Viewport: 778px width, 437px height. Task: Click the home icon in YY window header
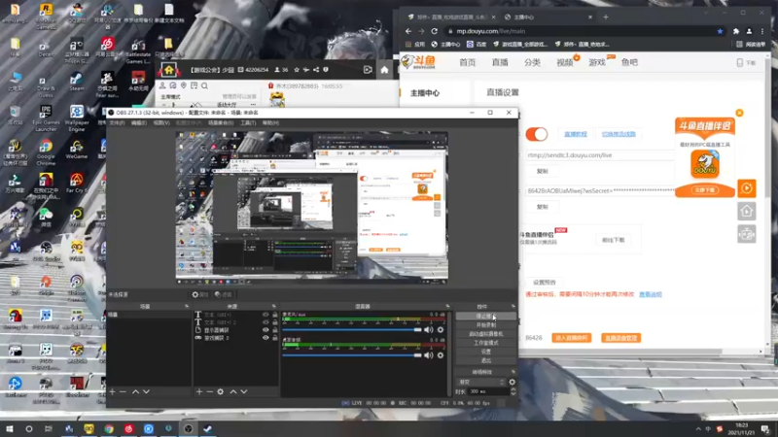point(384,70)
